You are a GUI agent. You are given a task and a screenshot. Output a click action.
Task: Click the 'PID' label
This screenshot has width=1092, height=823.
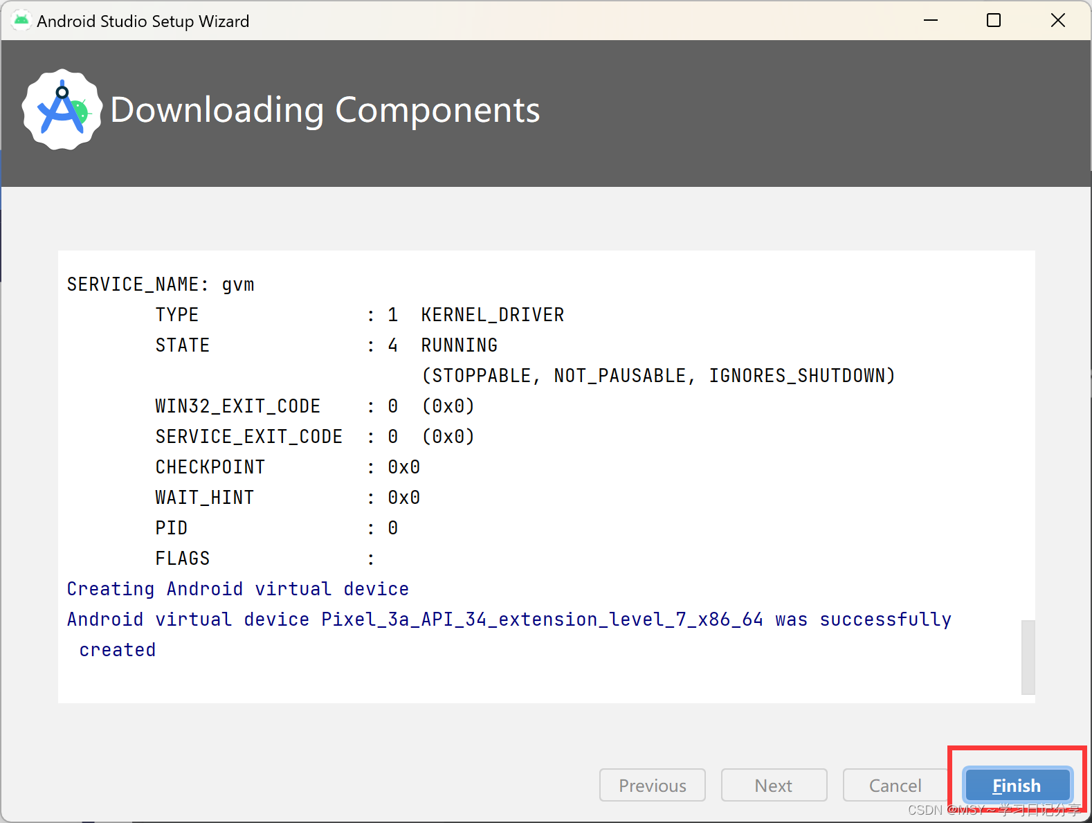[172, 528]
